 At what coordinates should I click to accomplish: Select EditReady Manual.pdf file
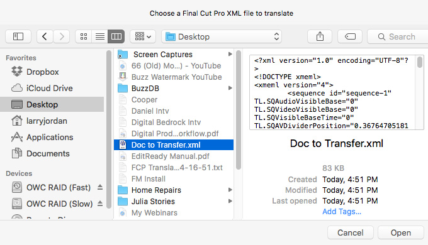[174, 156]
